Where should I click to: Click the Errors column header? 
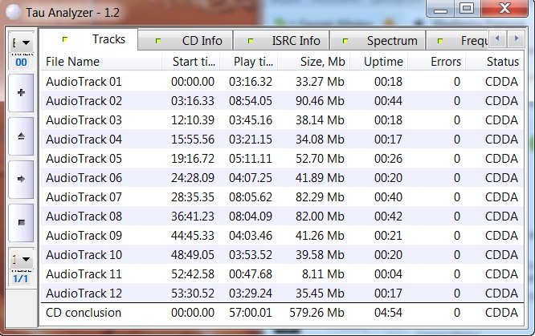445,62
